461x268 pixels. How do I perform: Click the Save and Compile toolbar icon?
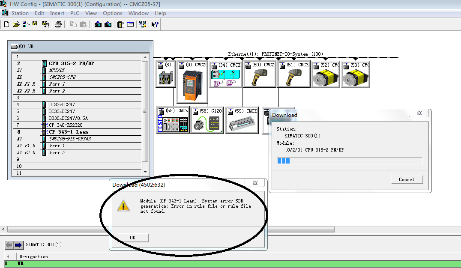[45, 24]
